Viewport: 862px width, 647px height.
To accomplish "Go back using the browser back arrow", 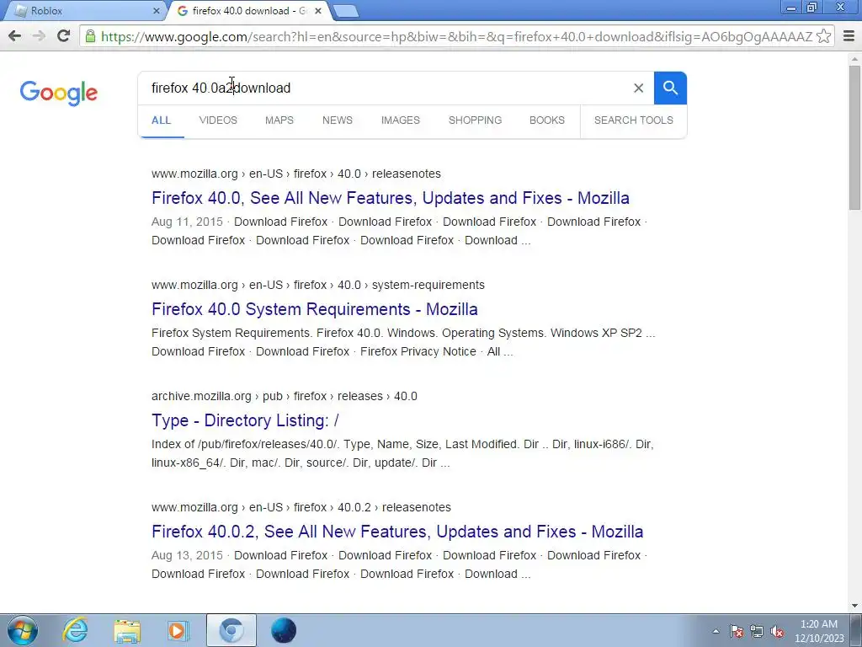I will [x=15, y=36].
